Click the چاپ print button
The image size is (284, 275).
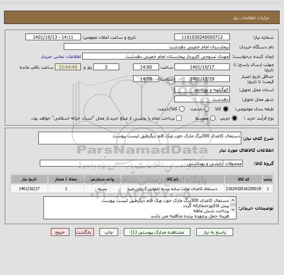tap(109, 232)
